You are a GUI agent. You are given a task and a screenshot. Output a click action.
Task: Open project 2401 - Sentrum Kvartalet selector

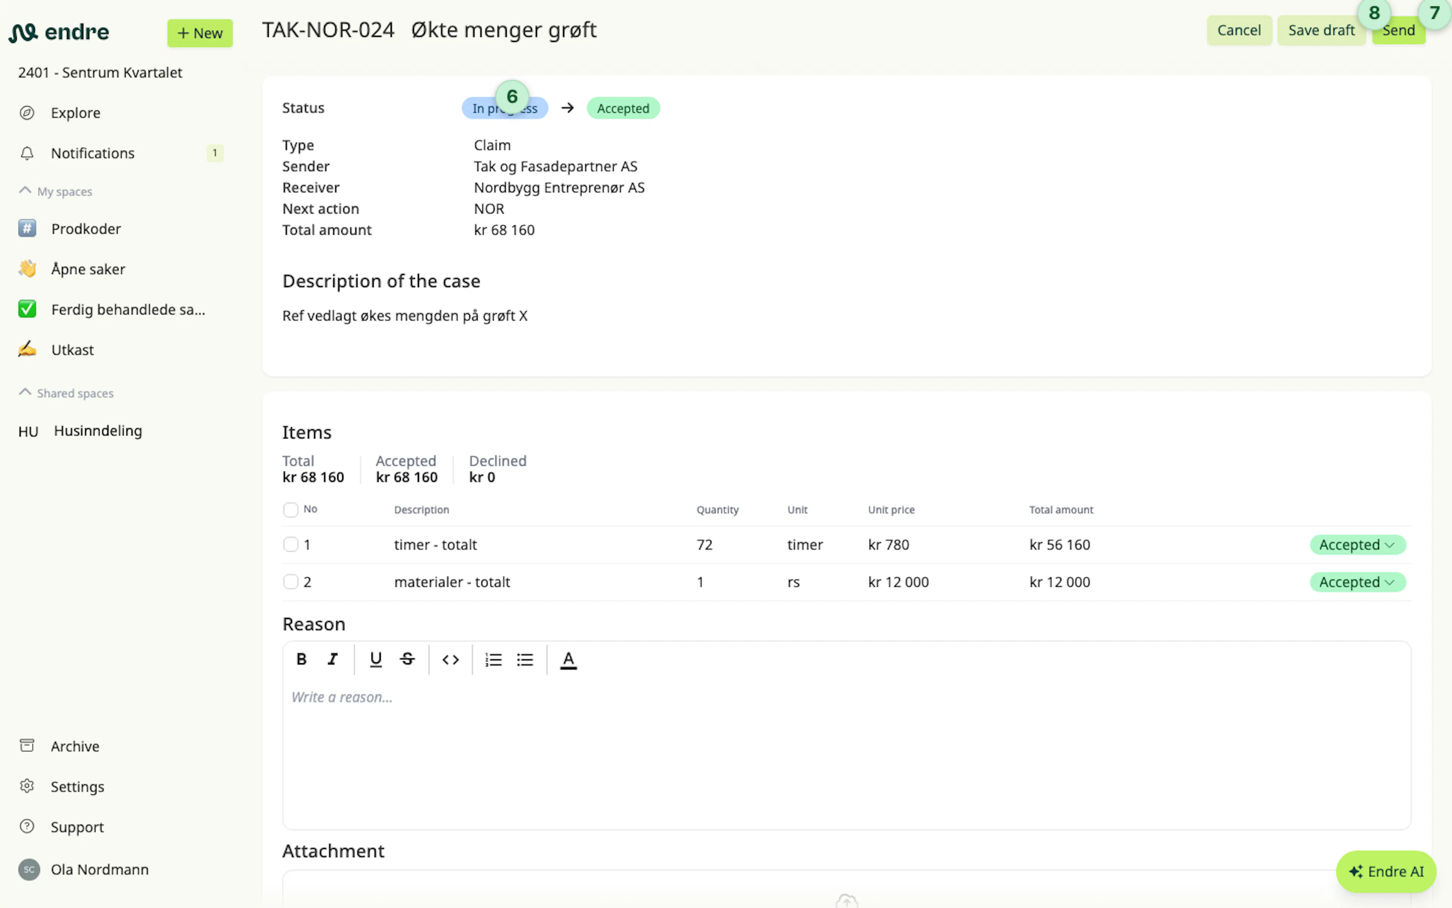[x=100, y=73]
